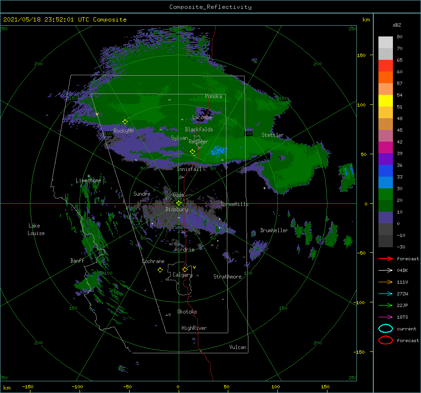Click the yellow diamond at radar center by Didsbury

179,203
